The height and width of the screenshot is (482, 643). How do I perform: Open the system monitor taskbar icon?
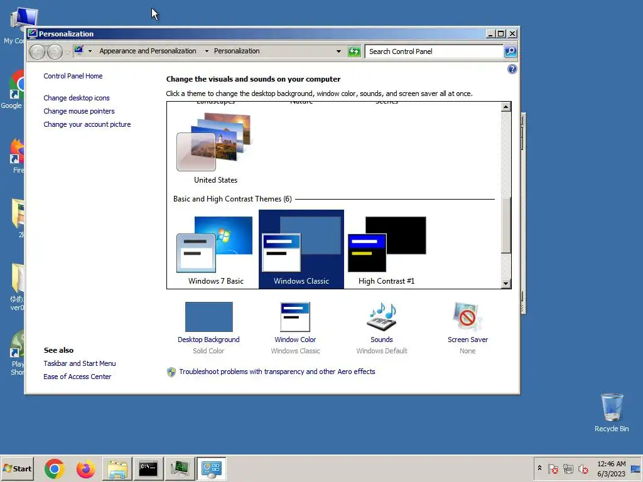[180, 468]
